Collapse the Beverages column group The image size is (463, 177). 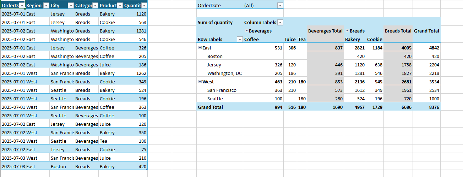[x=246, y=31]
